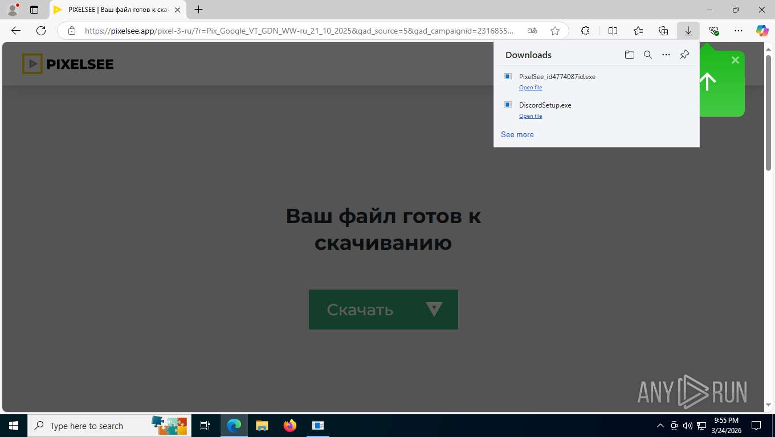Open the downloads folder

(x=629, y=55)
